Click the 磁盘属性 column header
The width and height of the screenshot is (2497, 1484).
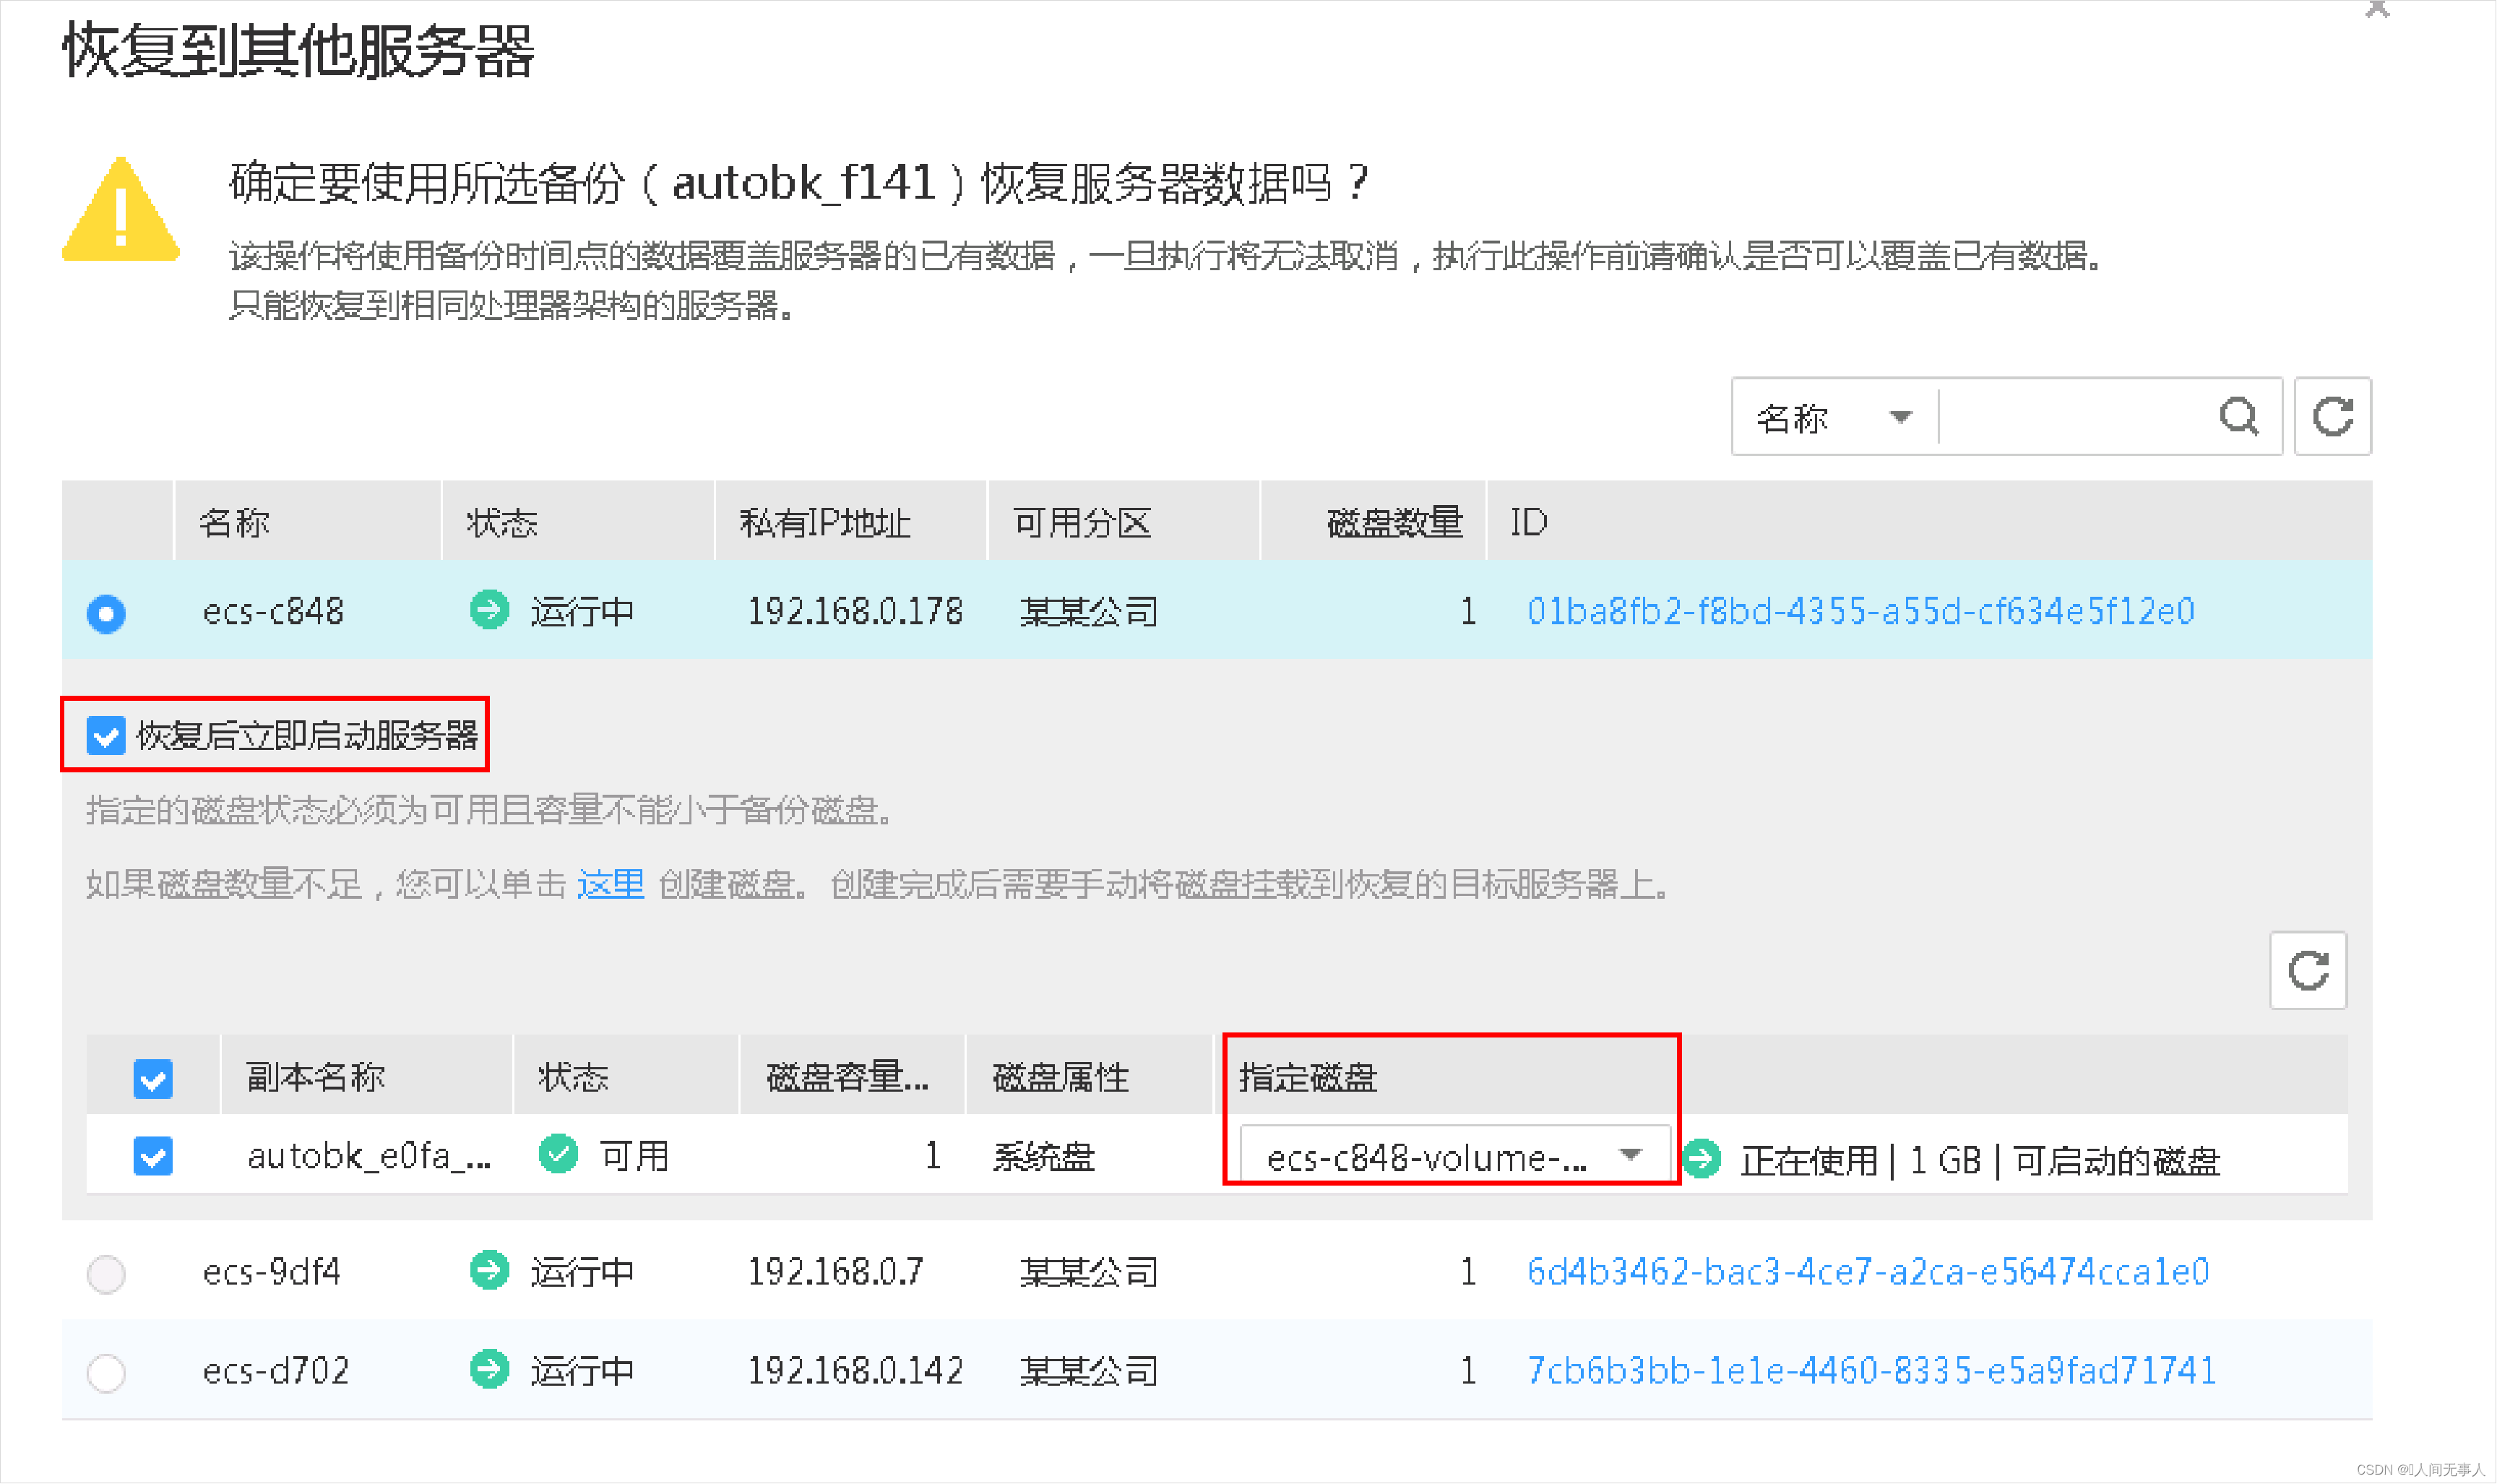point(1061,1077)
